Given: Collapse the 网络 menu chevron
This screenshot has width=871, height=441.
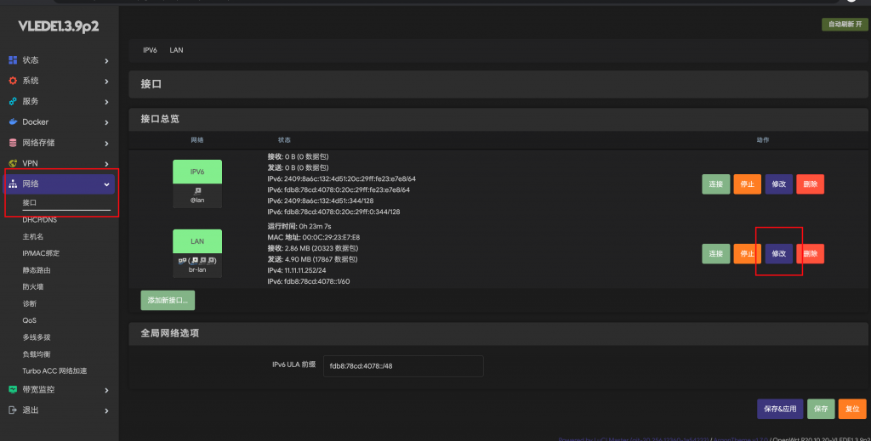Looking at the screenshot, I should click(106, 184).
